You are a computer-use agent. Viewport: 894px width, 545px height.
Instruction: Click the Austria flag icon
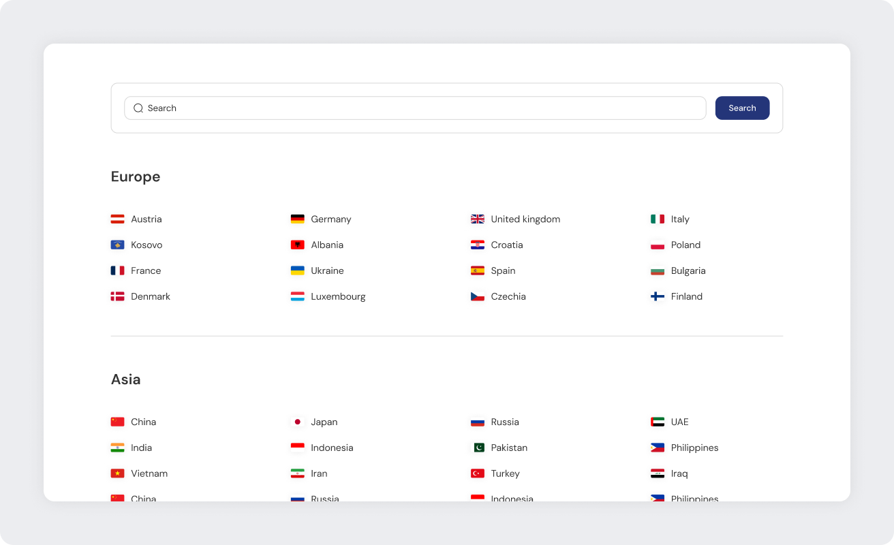click(x=117, y=219)
